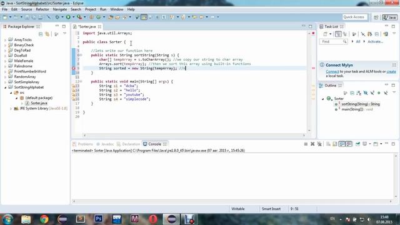This screenshot has height=225, width=400.
Task: Switch to the Javadoc tab
Action: point(105,144)
